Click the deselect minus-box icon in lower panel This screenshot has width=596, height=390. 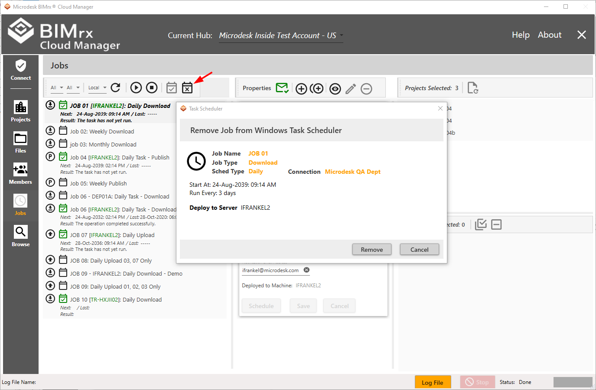click(496, 224)
